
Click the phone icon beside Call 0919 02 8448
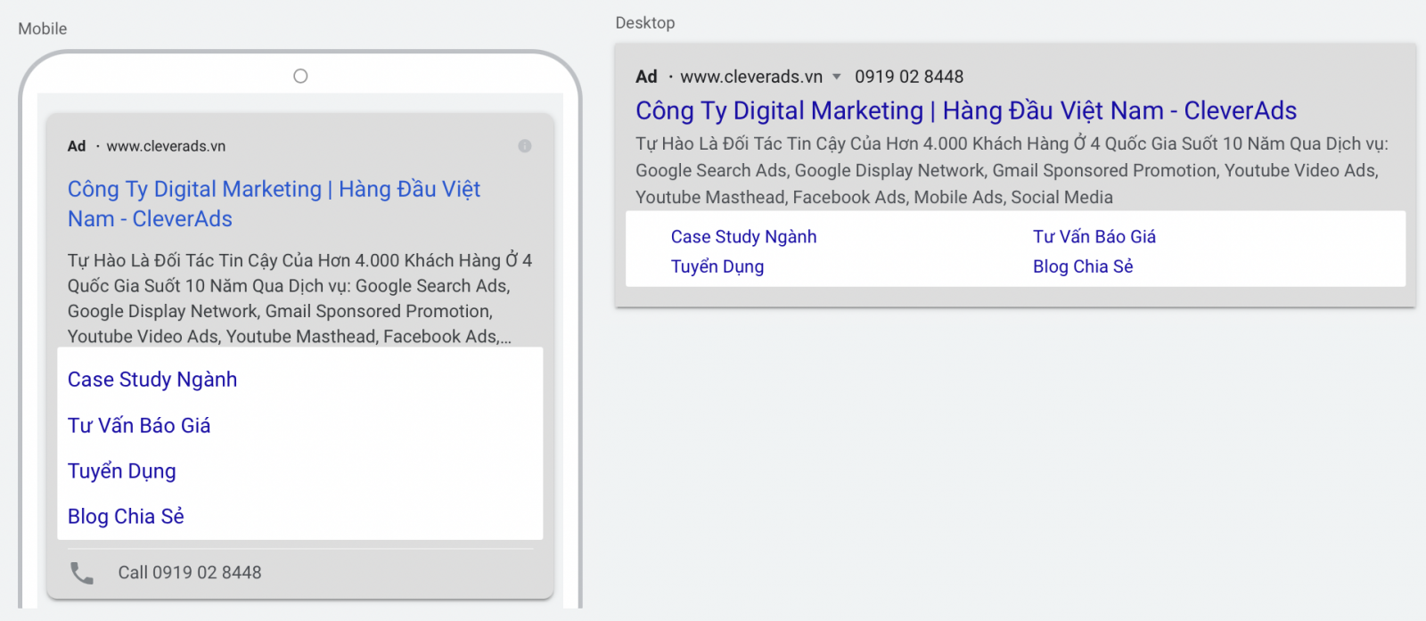(x=82, y=573)
